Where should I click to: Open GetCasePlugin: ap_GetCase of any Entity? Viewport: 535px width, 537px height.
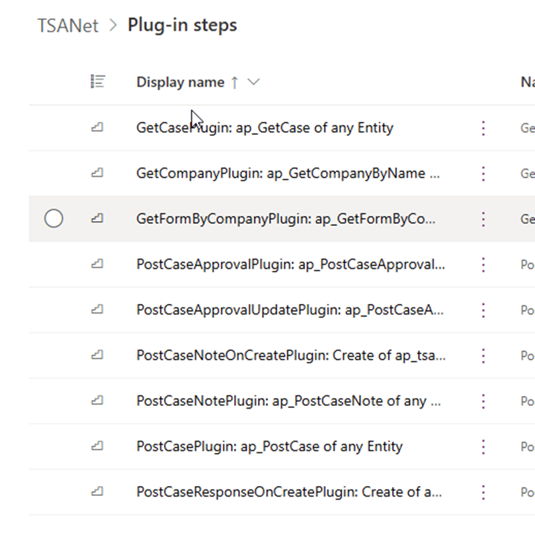coord(265,128)
